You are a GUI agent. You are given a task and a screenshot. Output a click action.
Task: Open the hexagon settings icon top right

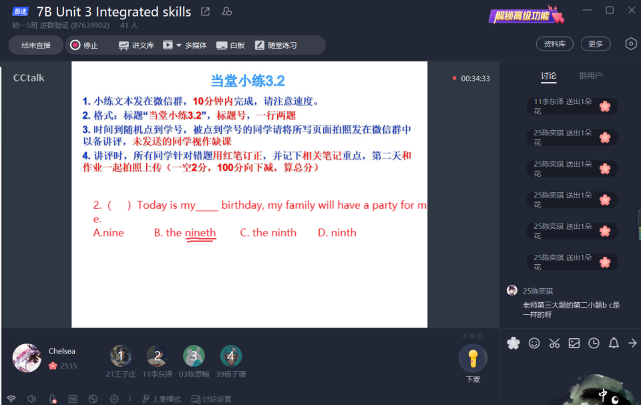coord(631,44)
